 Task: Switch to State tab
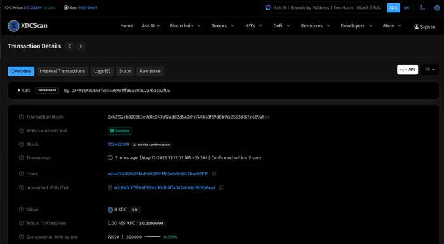(125, 71)
